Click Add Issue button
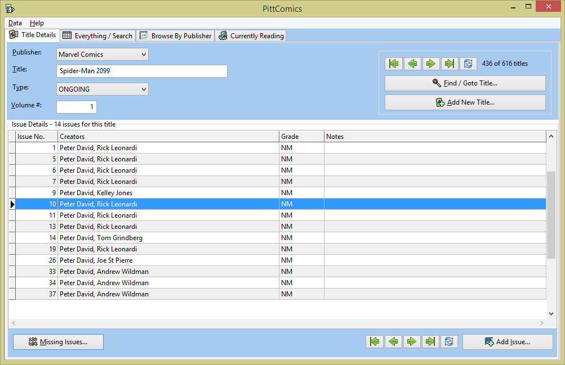 [x=508, y=342]
